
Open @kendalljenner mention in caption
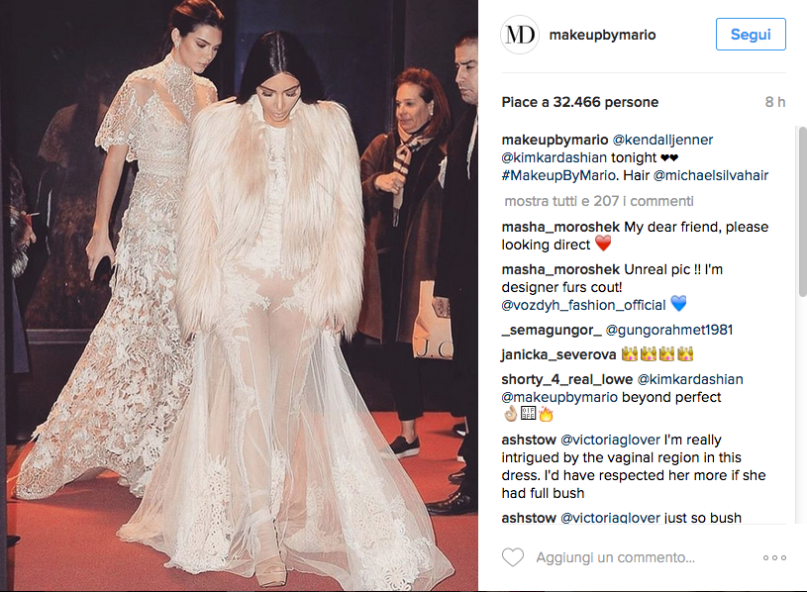pyautogui.click(x=662, y=140)
